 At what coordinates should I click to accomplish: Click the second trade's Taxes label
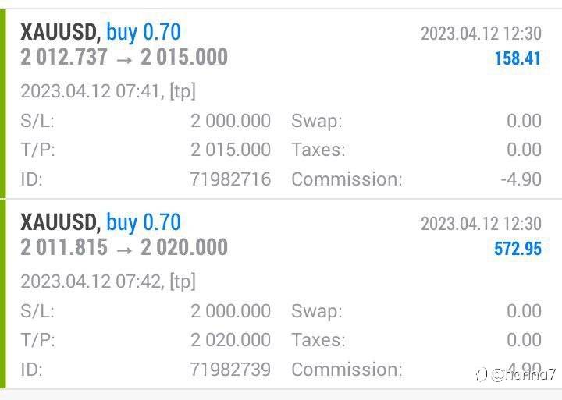(318, 340)
